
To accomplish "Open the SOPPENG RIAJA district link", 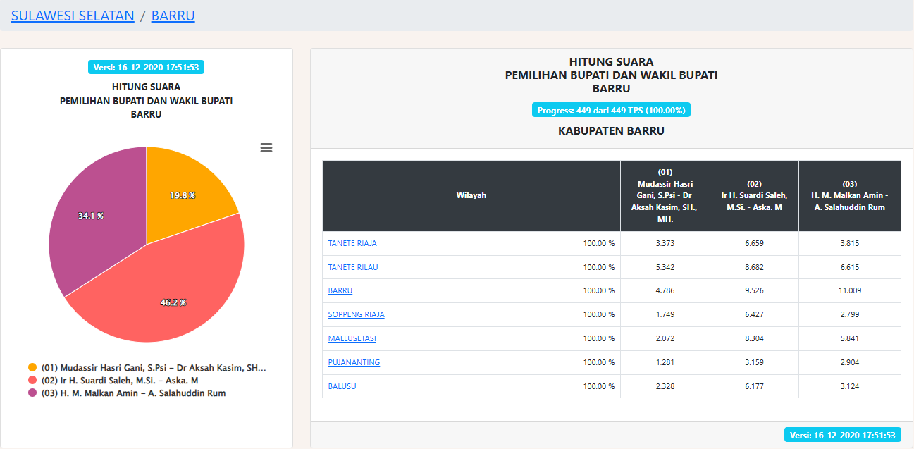I will 356,314.
